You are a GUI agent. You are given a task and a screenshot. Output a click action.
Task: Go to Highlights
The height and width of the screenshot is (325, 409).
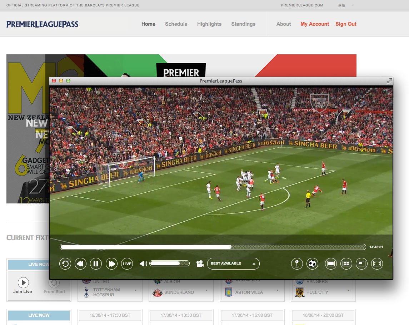[x=209, y=24]
